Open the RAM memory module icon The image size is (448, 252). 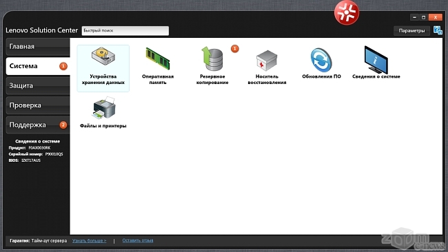click(x=158, y=59)
